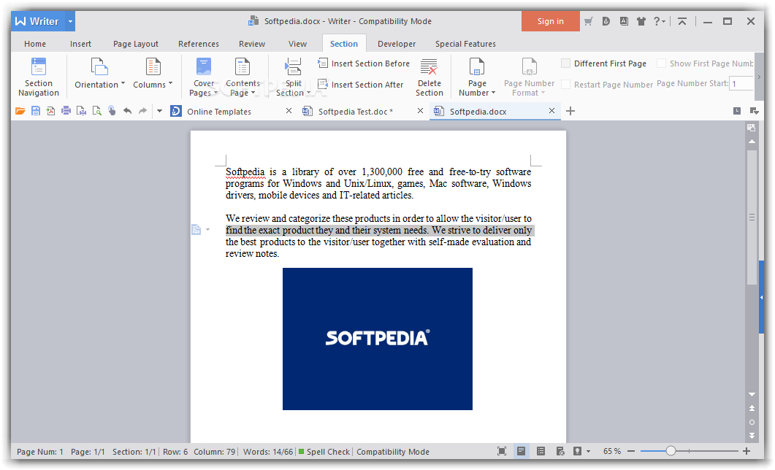Screen dimensions: 775x470
Task: Select the Softpedia logo image in document
Action: pyautogui.click(x=378, y=339)
